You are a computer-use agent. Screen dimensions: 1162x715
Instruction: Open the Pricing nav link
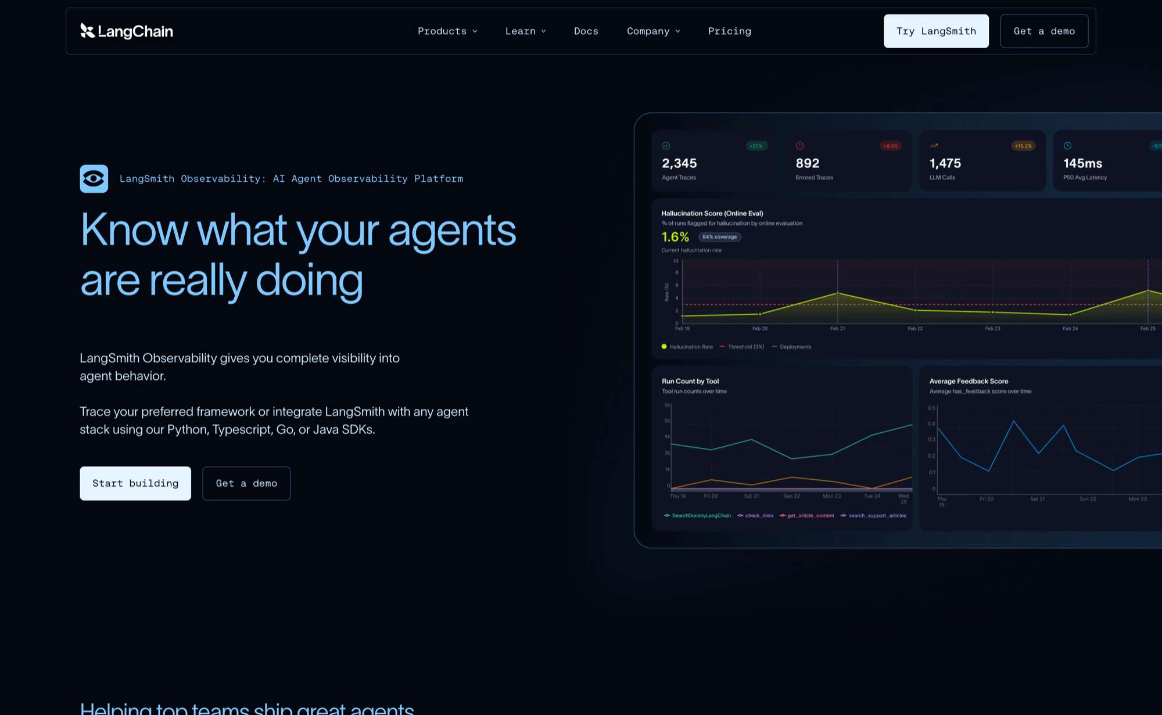(730, 31)
